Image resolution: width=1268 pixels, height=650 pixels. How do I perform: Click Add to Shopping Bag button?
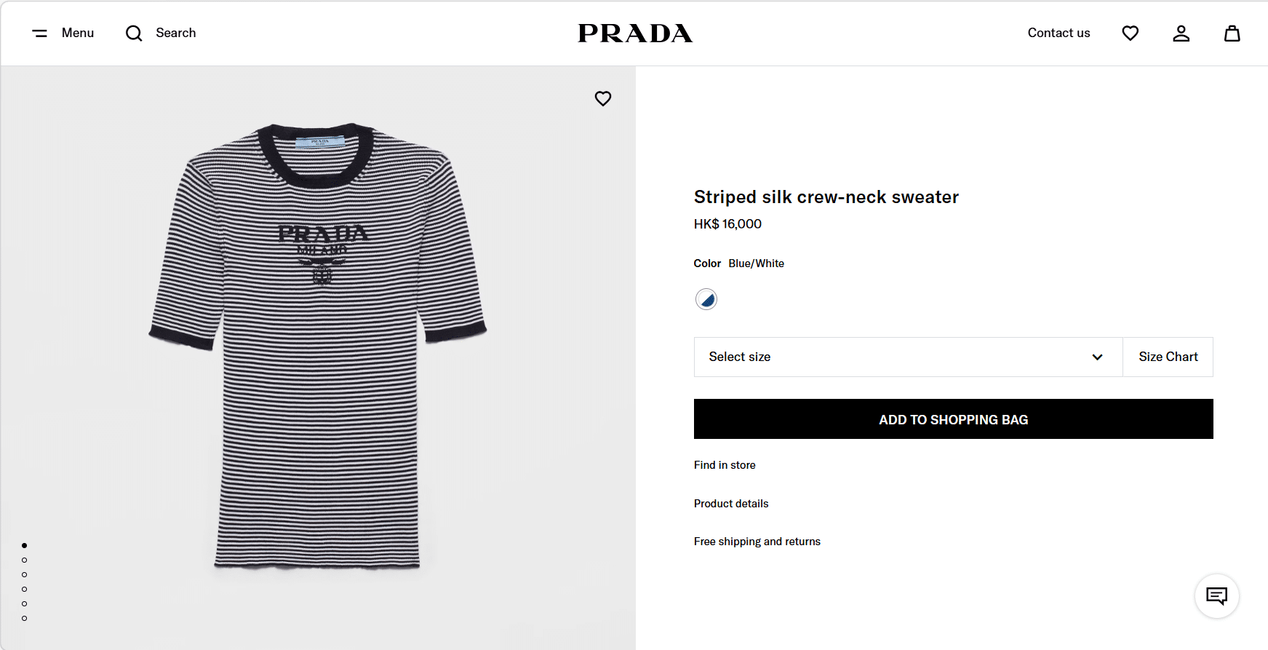tap(953, 419)
